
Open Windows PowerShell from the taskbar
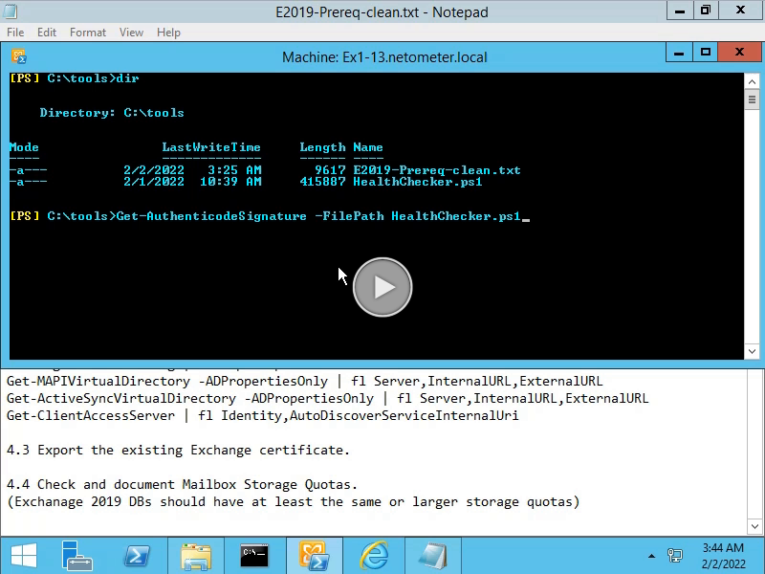pos(137,555)
